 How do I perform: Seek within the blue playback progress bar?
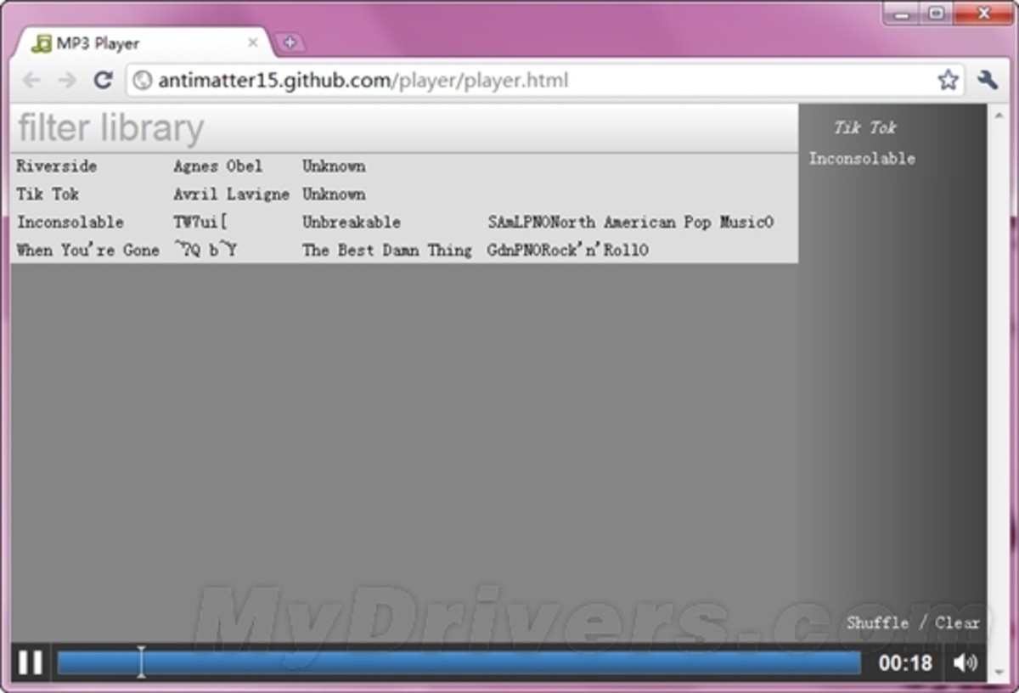tap(459, 662)
